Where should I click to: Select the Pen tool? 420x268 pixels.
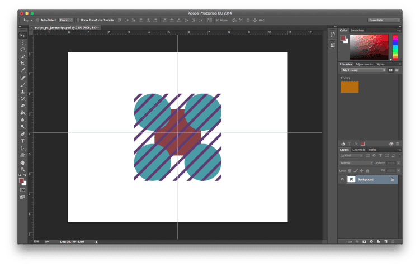(22, 134)
